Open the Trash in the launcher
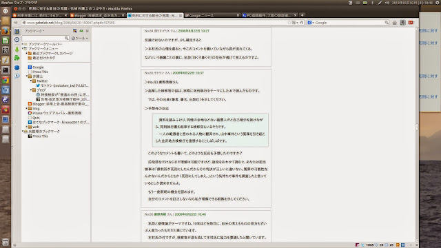The width and height of the screenshot is (441, 248). (6, 242)
